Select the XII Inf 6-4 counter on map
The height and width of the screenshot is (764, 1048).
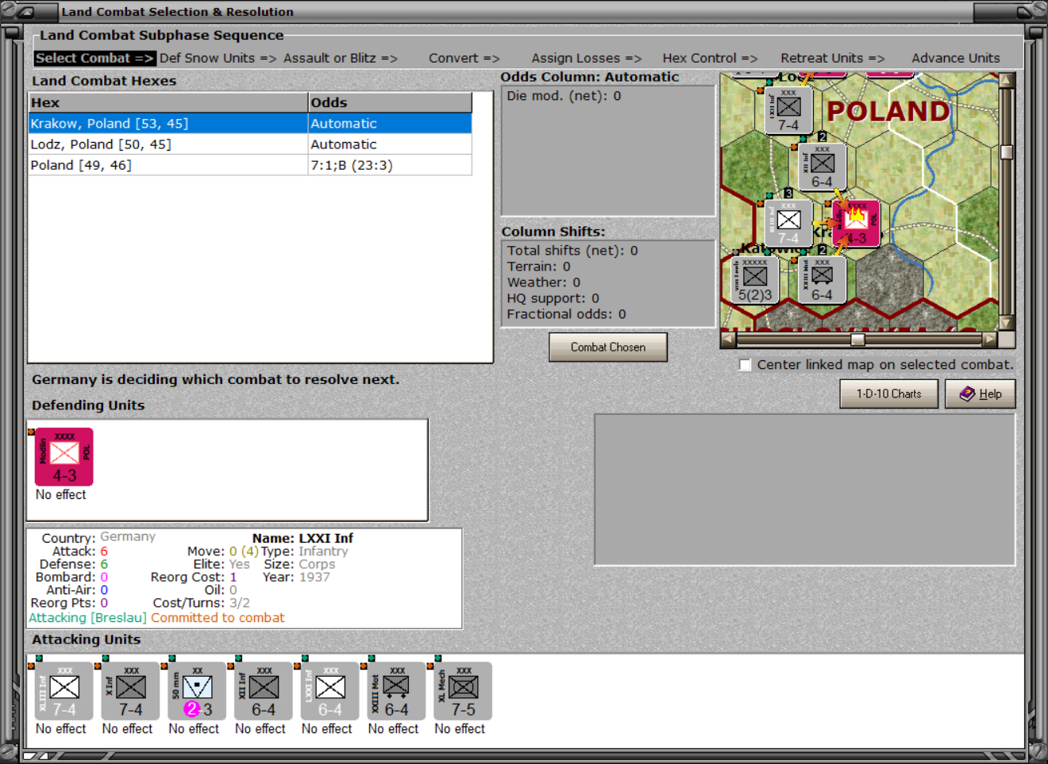tap(823, 167)
